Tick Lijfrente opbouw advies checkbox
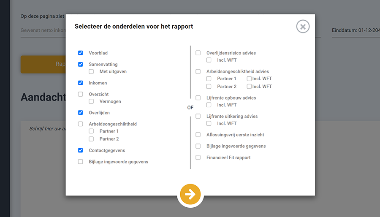 point(198,98)
